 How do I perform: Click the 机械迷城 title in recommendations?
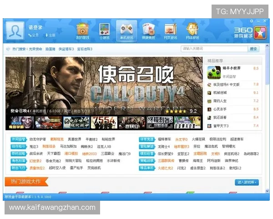click(220, 93)
